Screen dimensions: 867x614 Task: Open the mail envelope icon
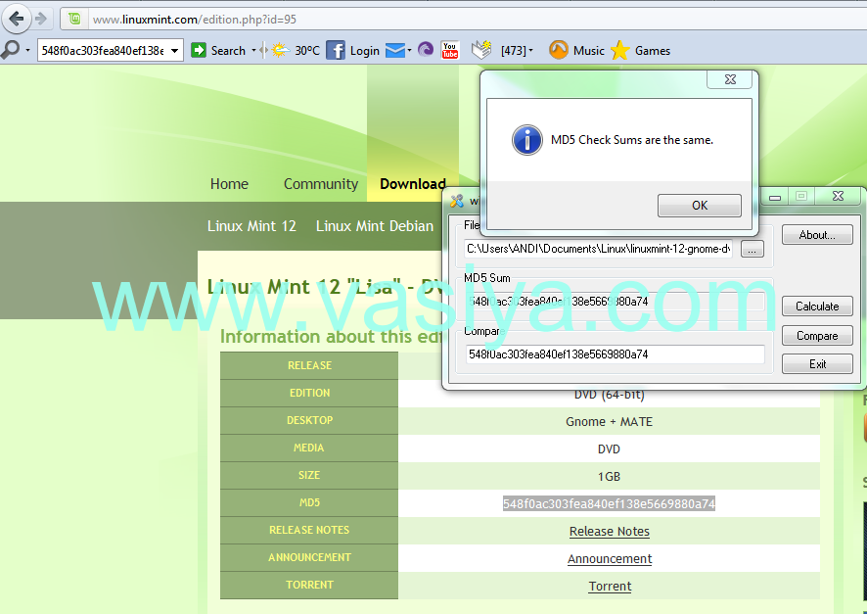[x=394, y=50]
